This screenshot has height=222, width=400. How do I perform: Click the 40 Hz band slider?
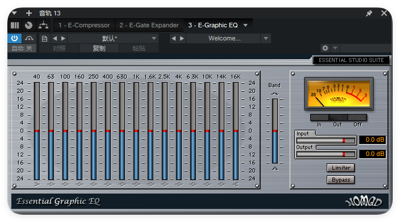click(37, 131)
